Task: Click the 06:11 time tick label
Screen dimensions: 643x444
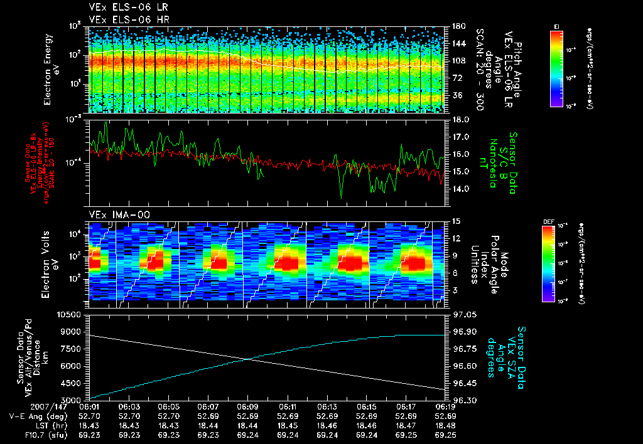Action: tap(288, 407)
